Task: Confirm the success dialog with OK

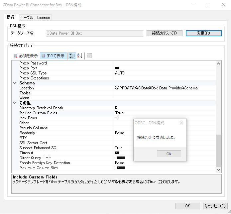Action: [x=169, y=154]
